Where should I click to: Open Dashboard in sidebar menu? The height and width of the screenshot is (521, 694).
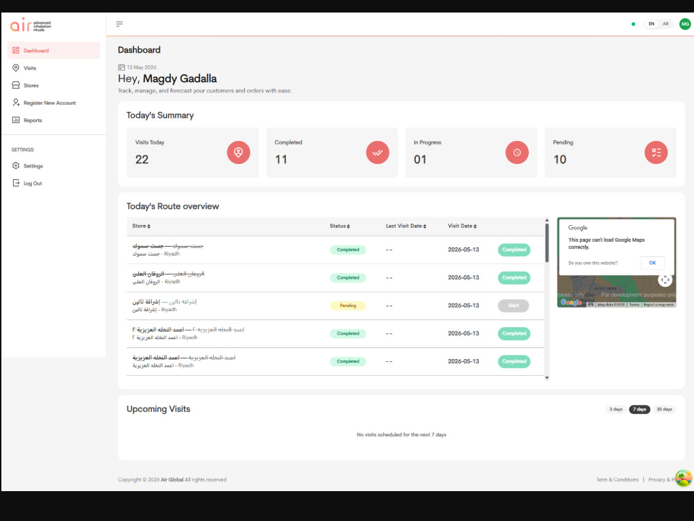click(53, 51)
